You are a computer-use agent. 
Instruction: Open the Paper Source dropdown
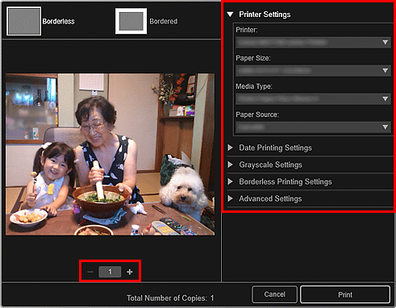point(313,127)
